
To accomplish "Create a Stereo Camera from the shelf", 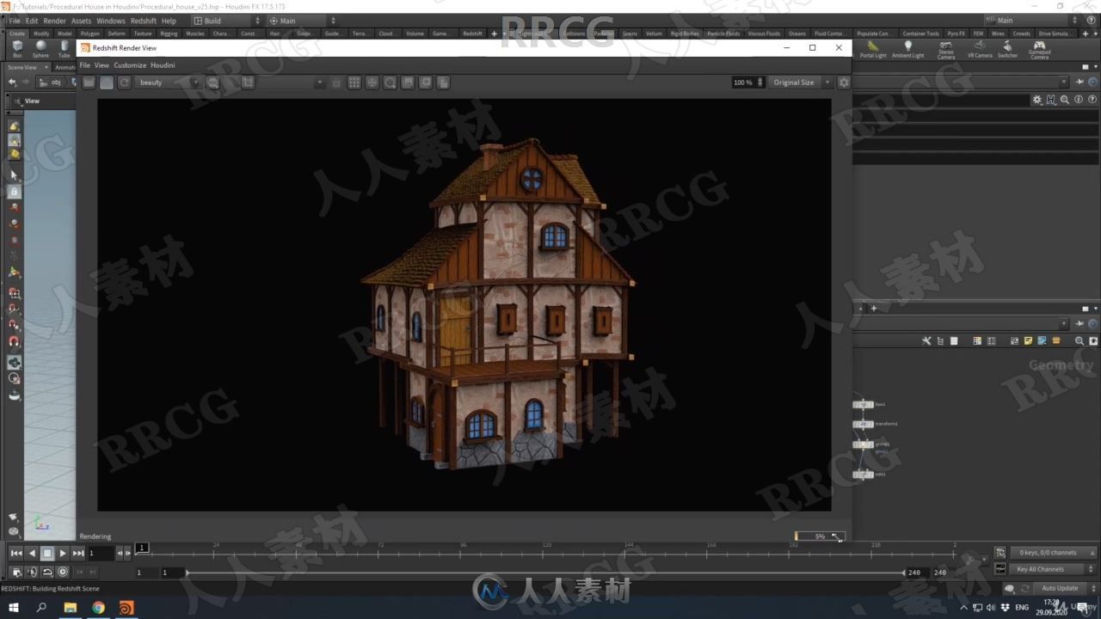I will point(946,50).
